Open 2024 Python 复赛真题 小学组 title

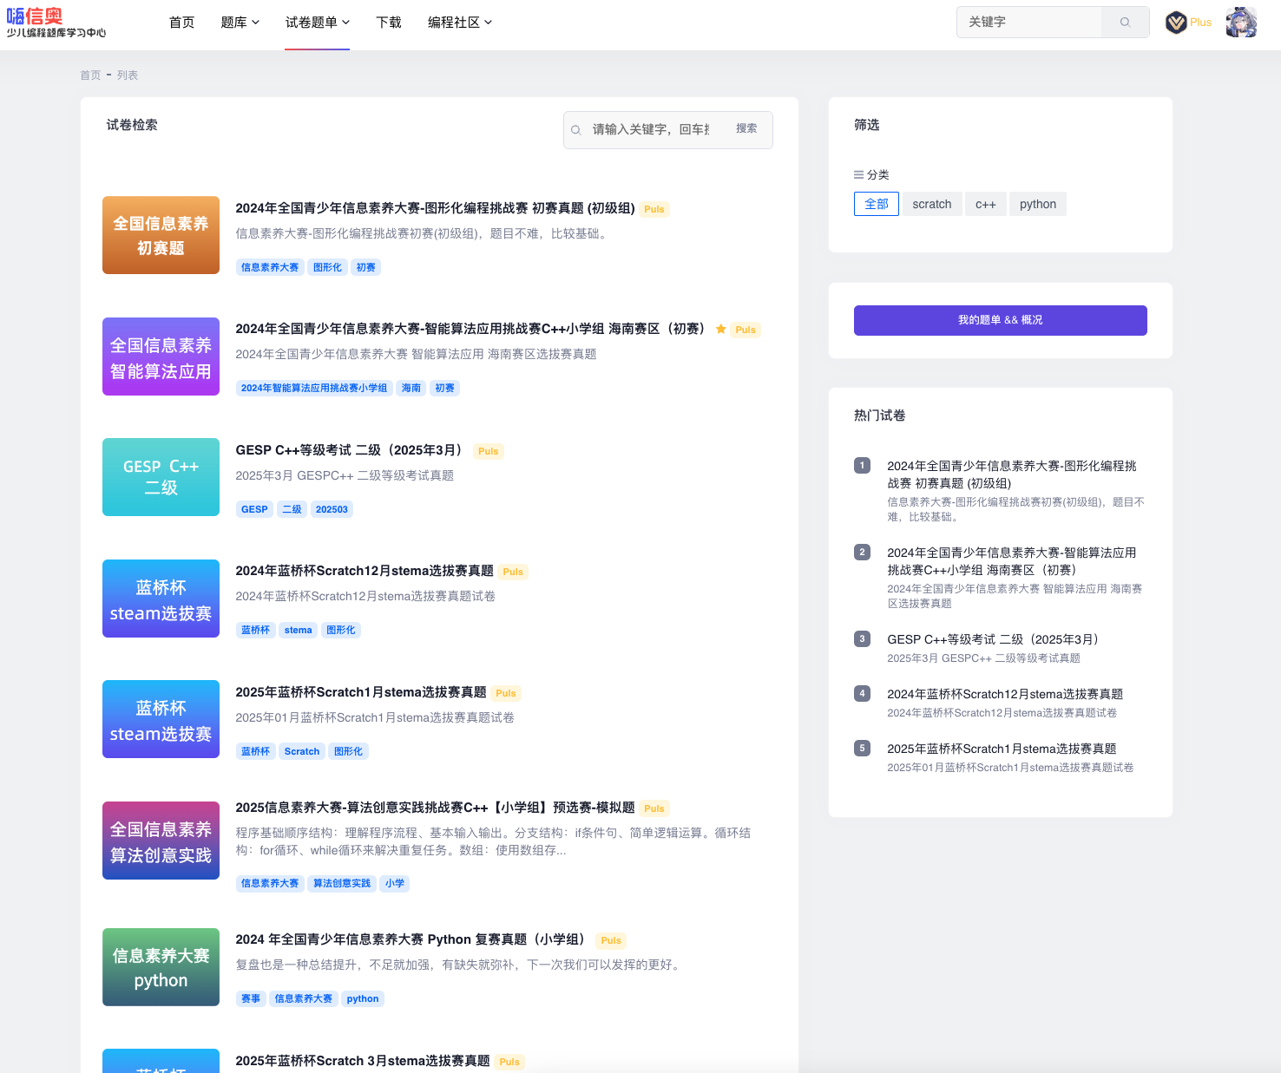pyautogui.click(x=413, y=939)
